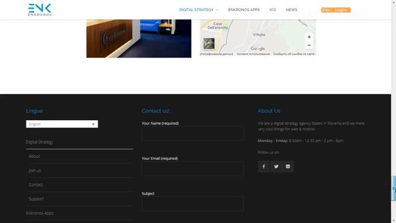Click the page vertical scrollbar thumb
Screen dimensions: 396x223
[394, 188]
